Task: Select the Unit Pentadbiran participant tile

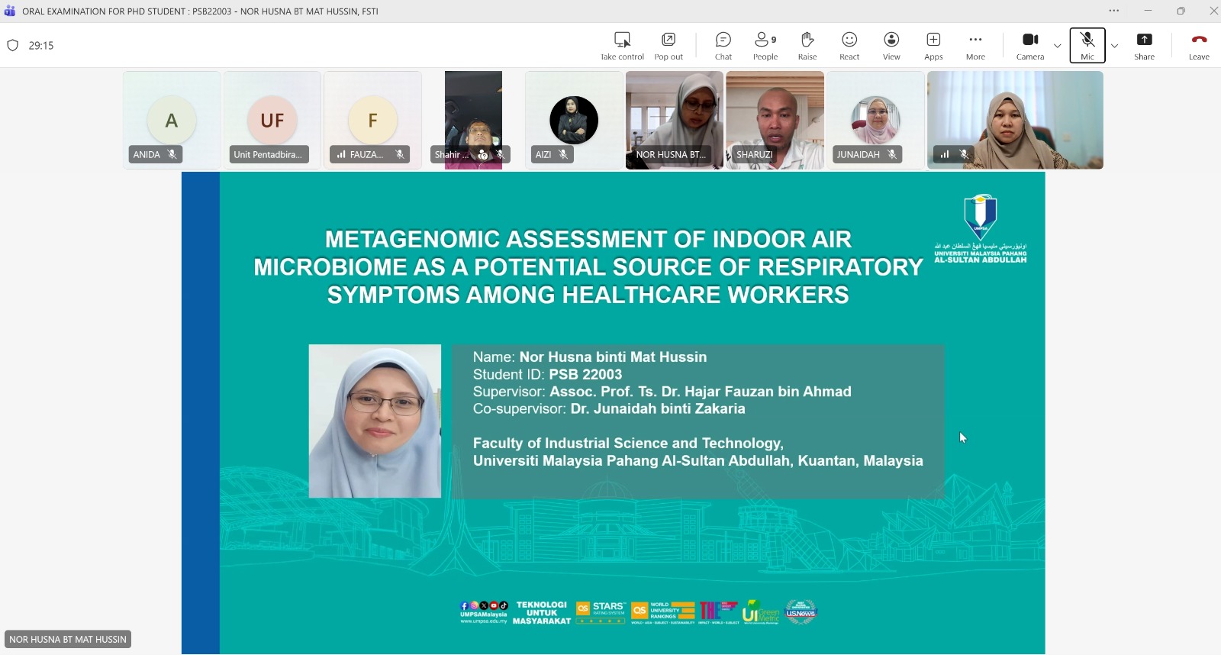Action: point(272,120)
